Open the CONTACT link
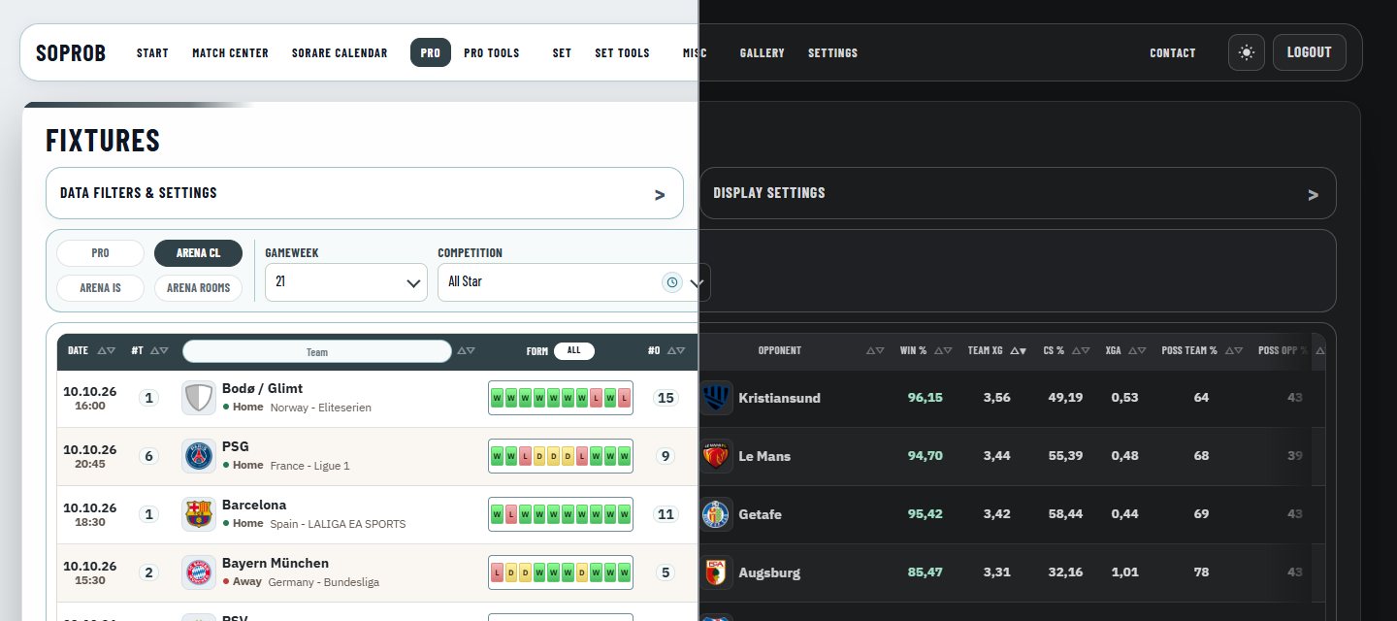 [1173, 53]
